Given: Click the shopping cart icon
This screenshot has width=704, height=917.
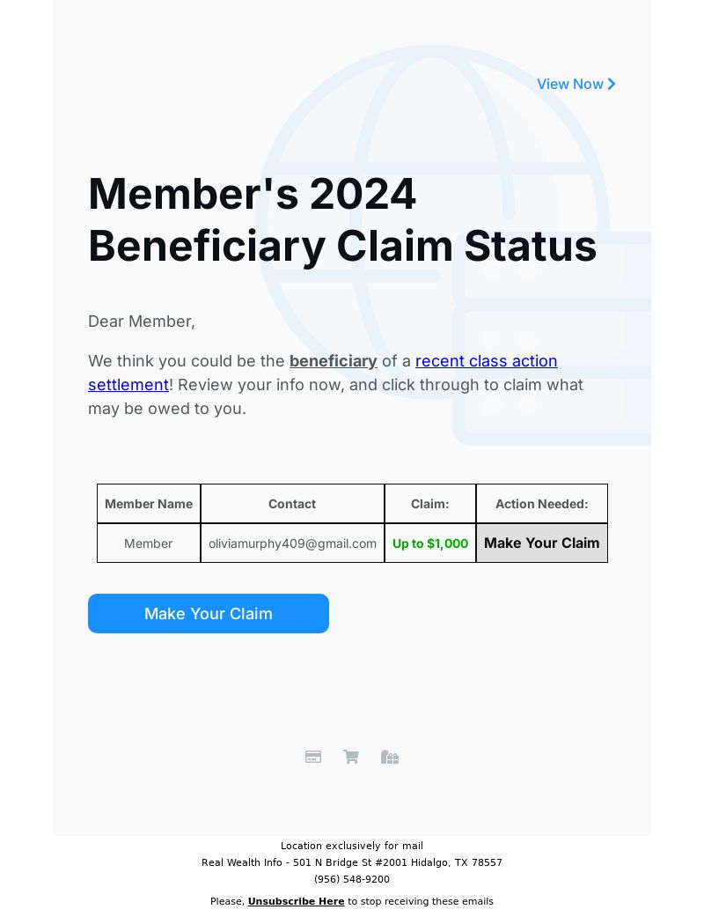Looking at the screenshot, I should point(351,757).
